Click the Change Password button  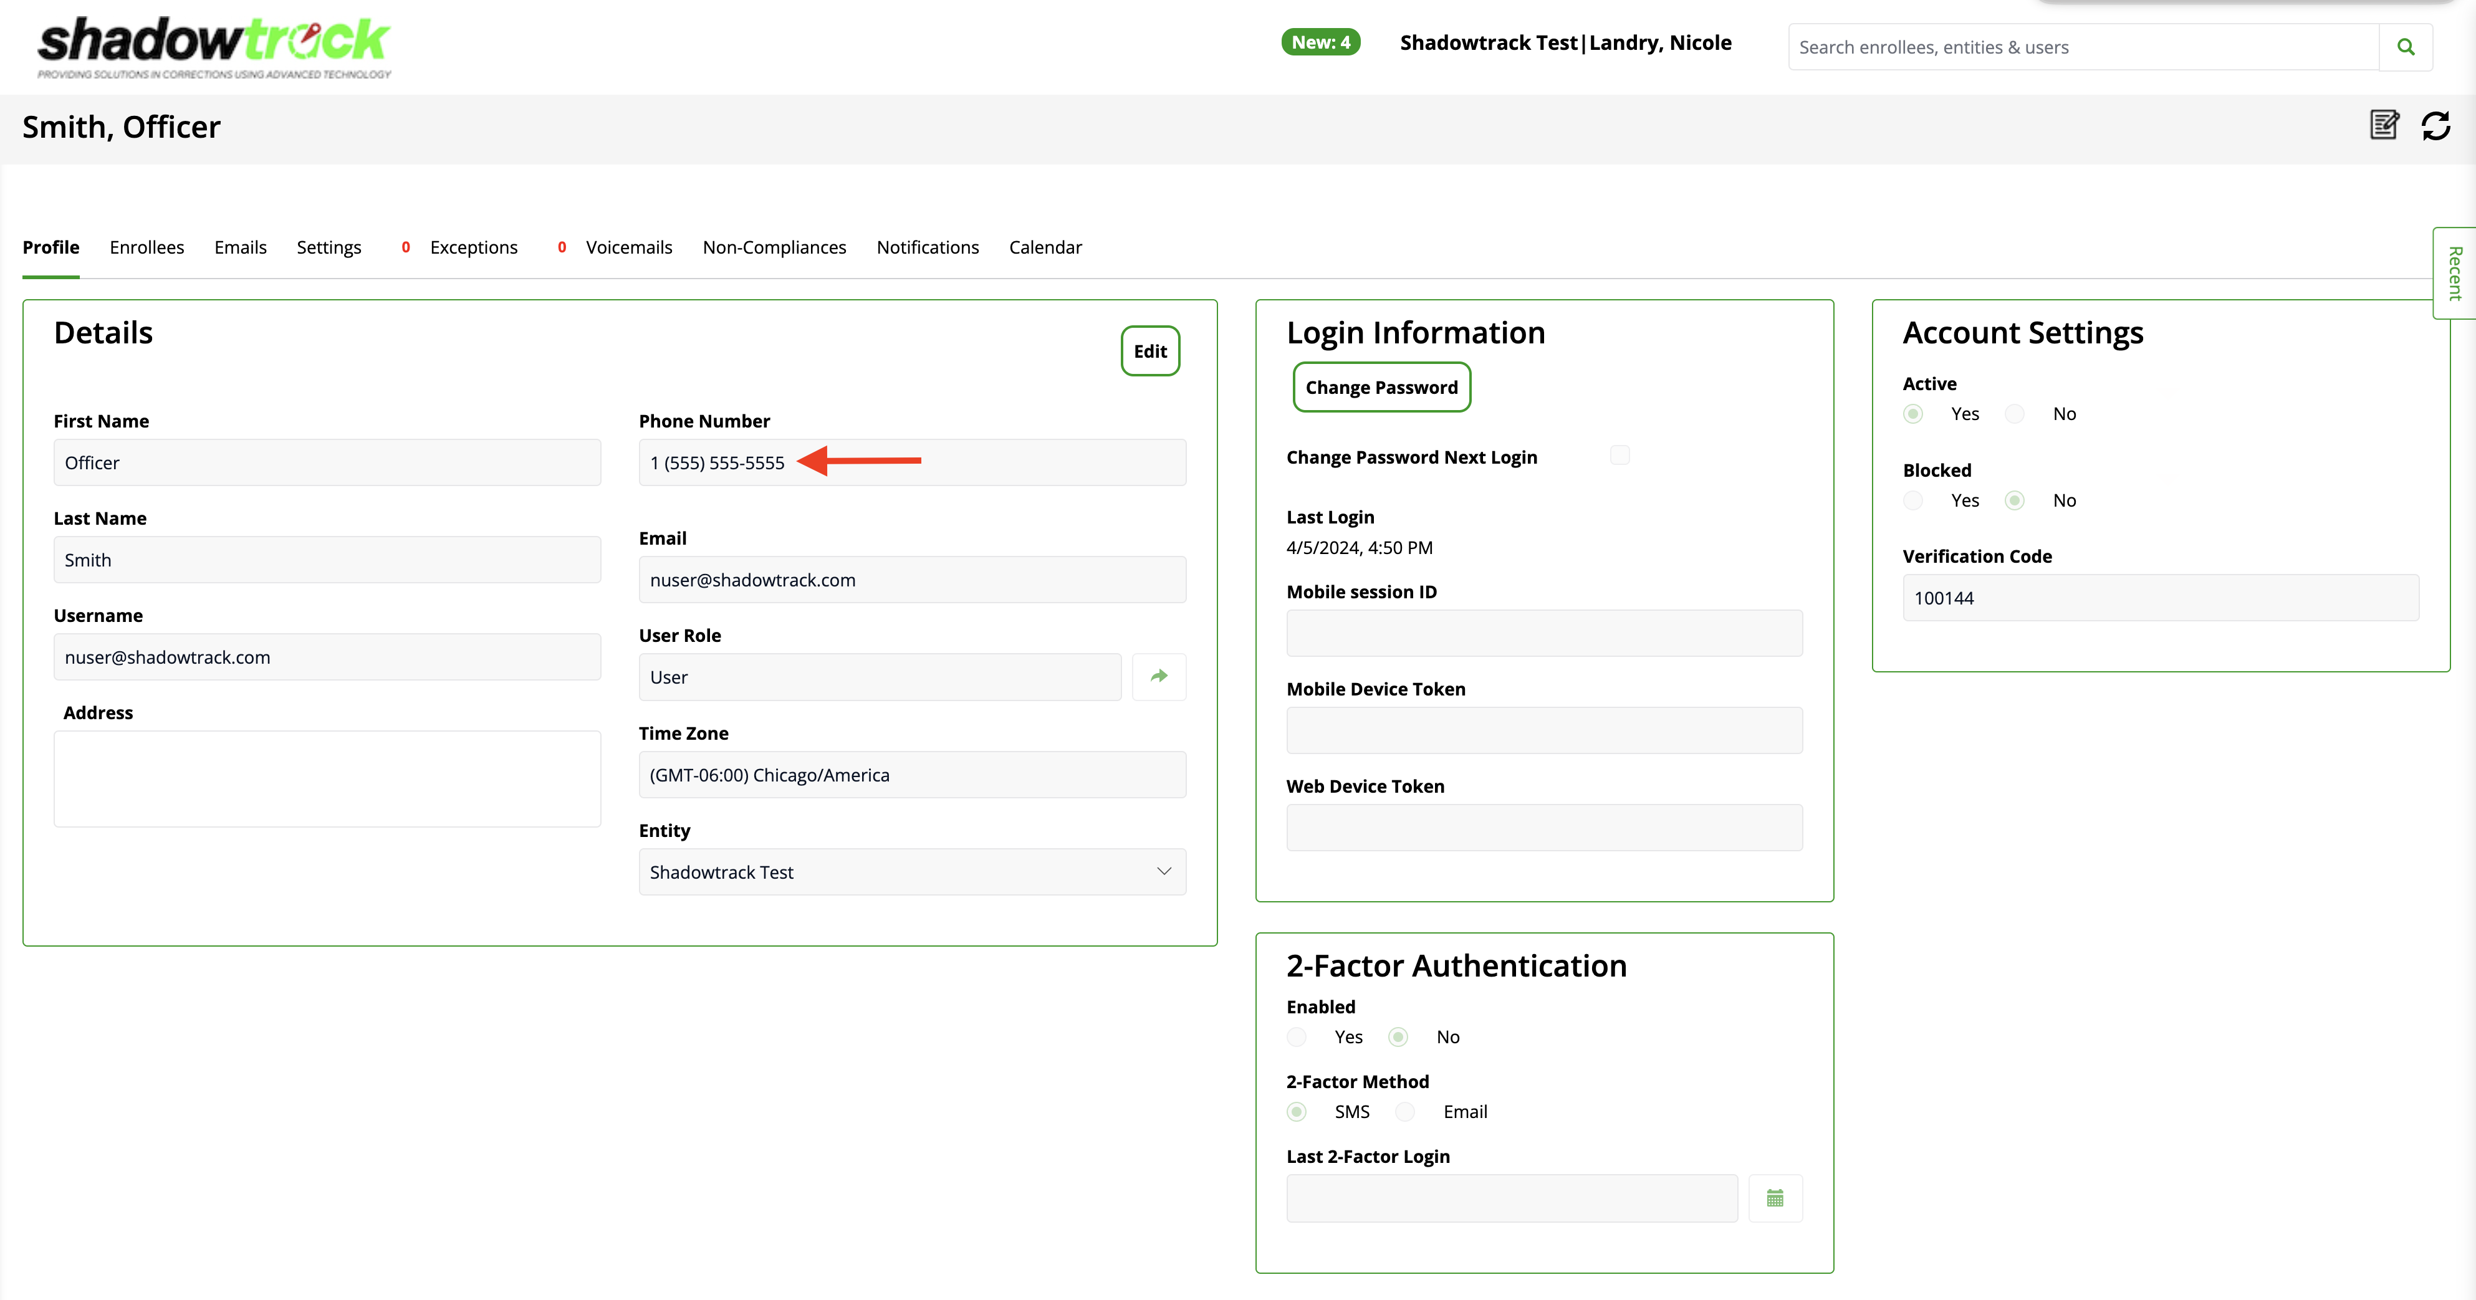pos(1381,387)
